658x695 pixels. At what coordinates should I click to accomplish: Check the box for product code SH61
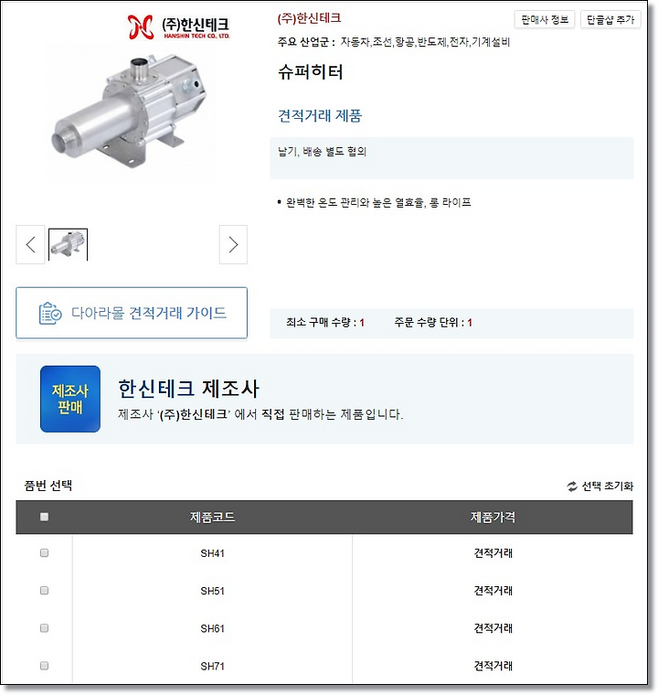tap(44, 628)
